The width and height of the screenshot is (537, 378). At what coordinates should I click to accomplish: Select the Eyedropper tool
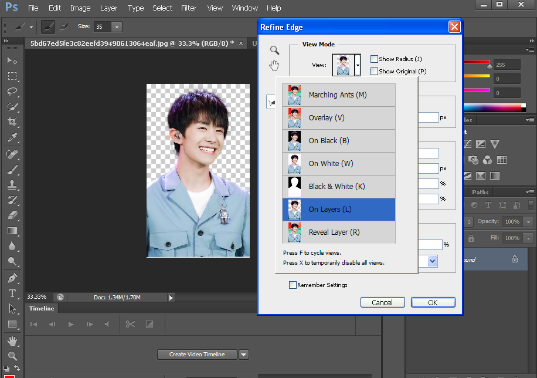click(12, 137)
